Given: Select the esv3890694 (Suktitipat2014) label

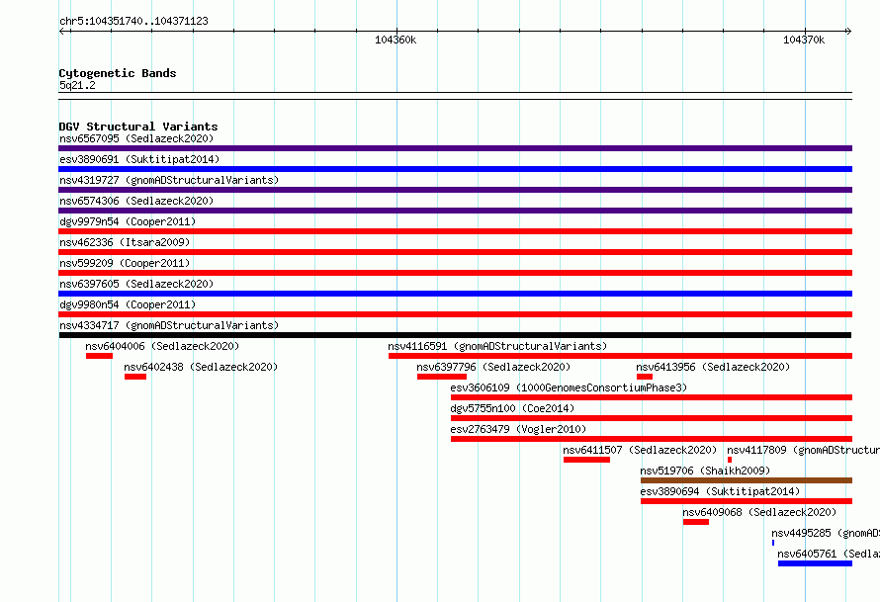Looking at the screenshot, I should point(720,491).
